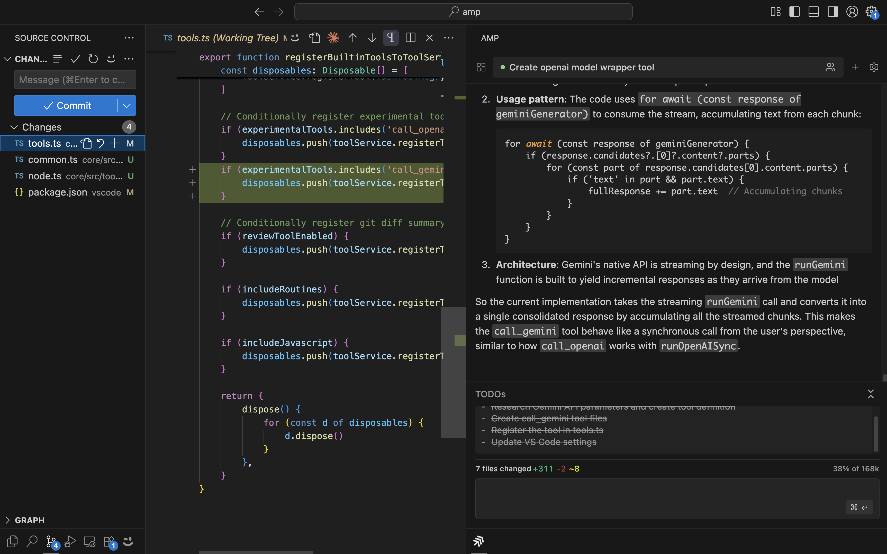Open file from diff editor toolbar
This screenshot has width=887, height=554.
point(314,38)
